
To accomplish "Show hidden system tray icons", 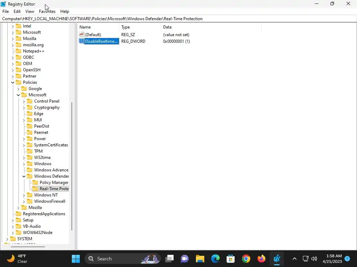I will 294,259.
